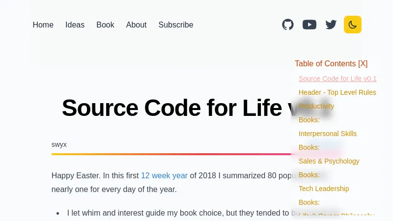Open the Ideas nav item

[x=75, y=25]
